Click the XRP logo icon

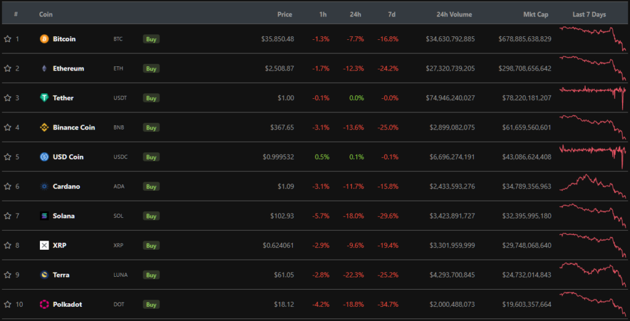click(x=44, y=246)
